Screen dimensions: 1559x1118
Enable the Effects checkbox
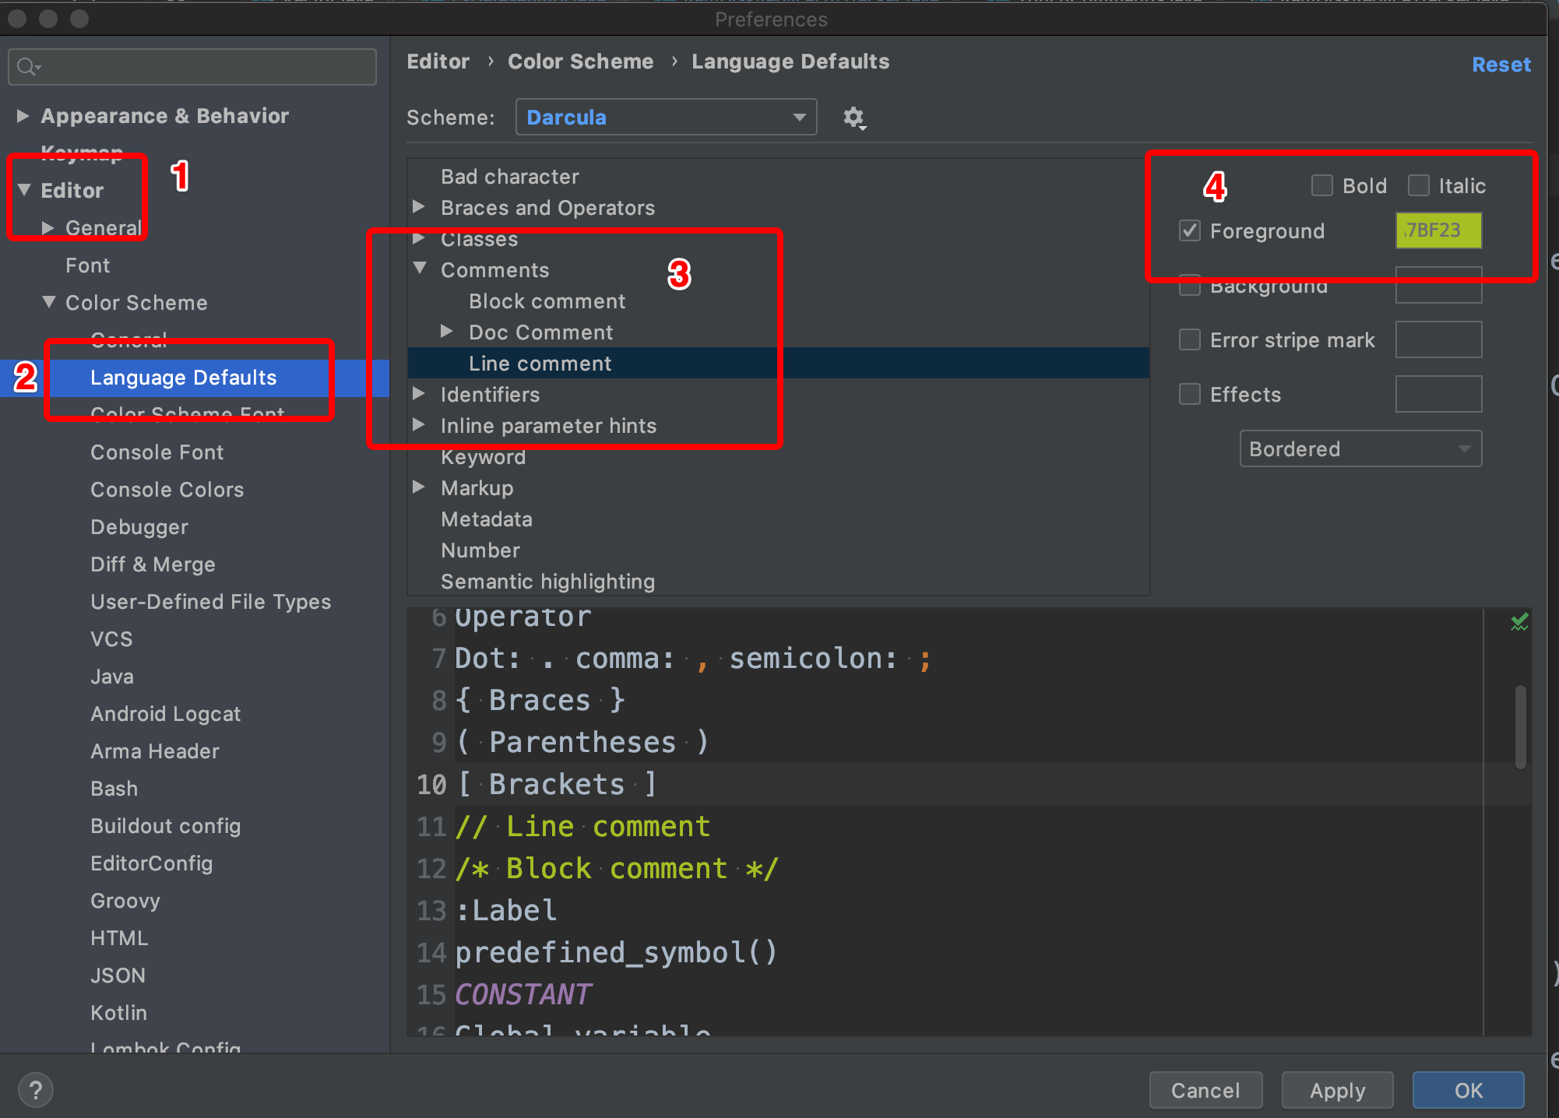click(1189, 394)
